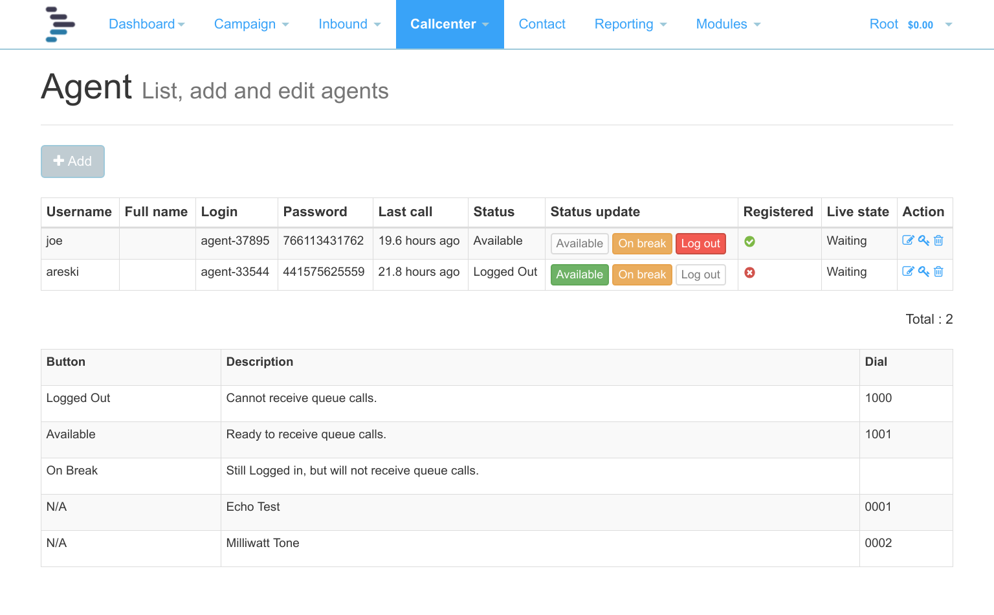Image resolution: width=994 pixels, height=615 pixels.
Task: Change password for areski via key icon
Action: pos(923,271)
